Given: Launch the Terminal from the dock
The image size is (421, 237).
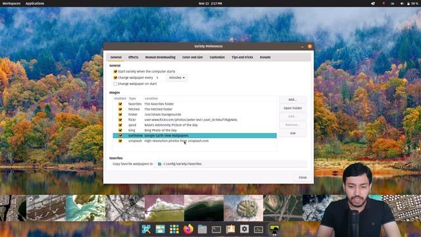Looking at the screenshot, I should tap(216, 229).
